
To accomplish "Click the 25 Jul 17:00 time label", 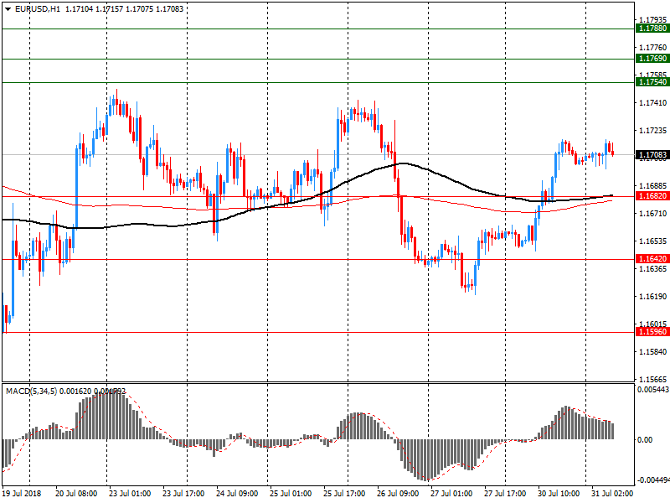I will (344, 494).
